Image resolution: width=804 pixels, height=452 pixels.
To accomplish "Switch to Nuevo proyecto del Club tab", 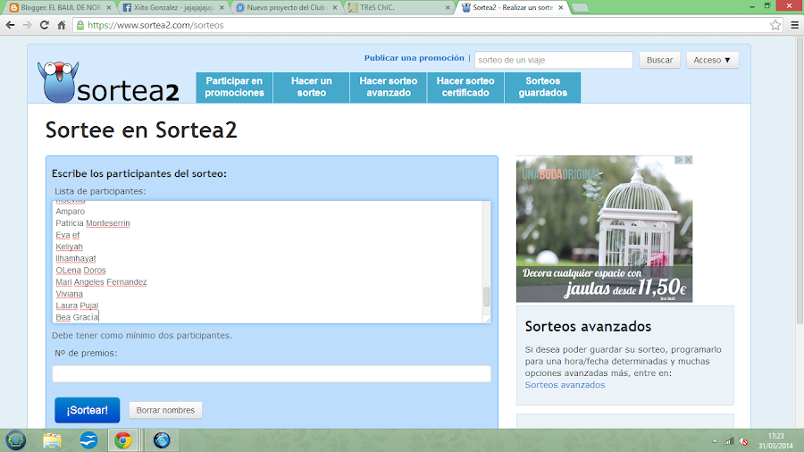I will pos(286,8).
